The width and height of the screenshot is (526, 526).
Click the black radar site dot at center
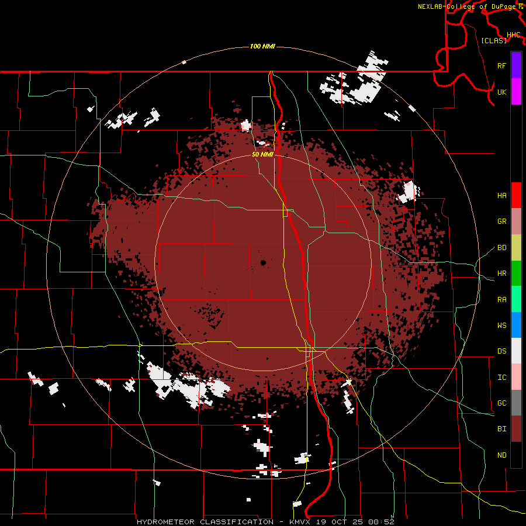263,262
